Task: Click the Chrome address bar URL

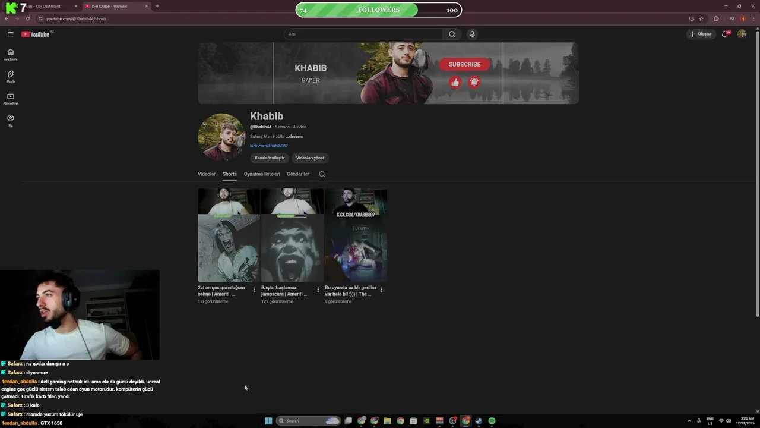Action: 76,18
